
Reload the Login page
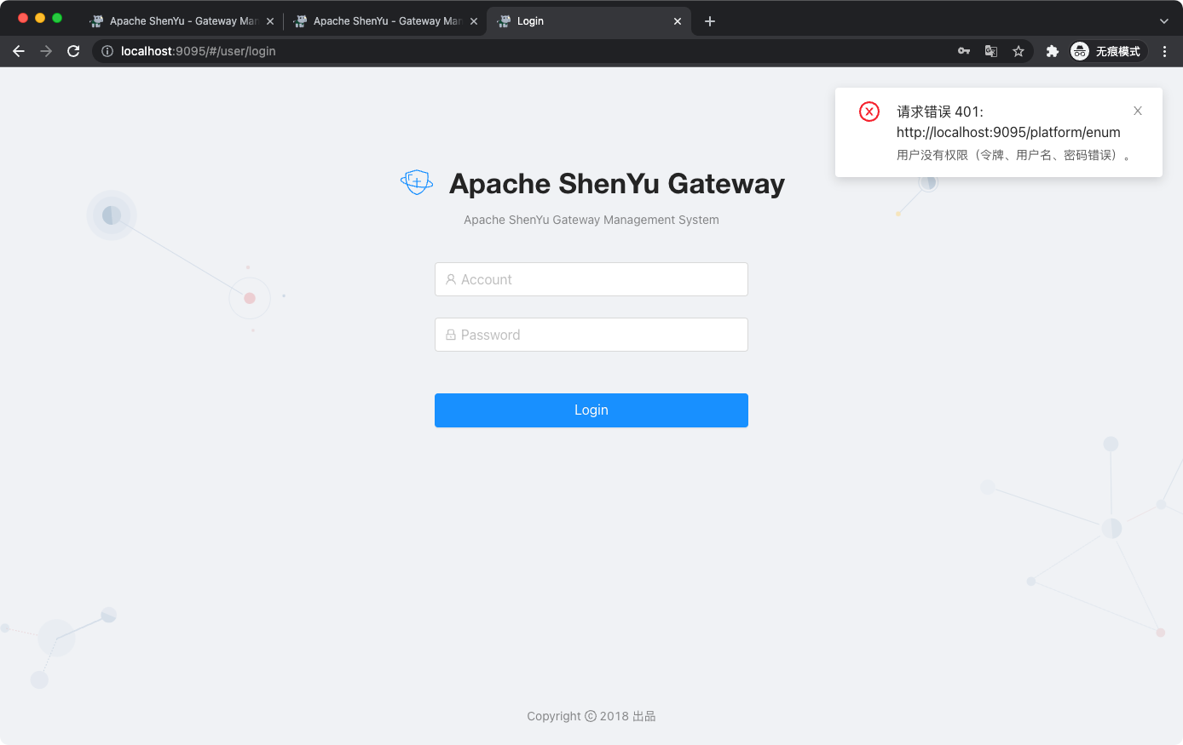[73, 51]
